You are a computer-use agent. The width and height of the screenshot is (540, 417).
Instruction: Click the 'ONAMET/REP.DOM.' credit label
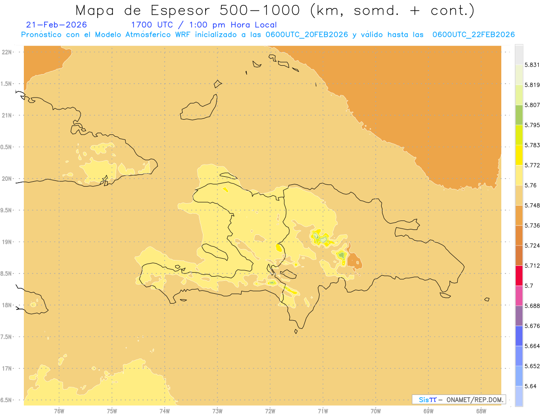click(x=474, y=399)
